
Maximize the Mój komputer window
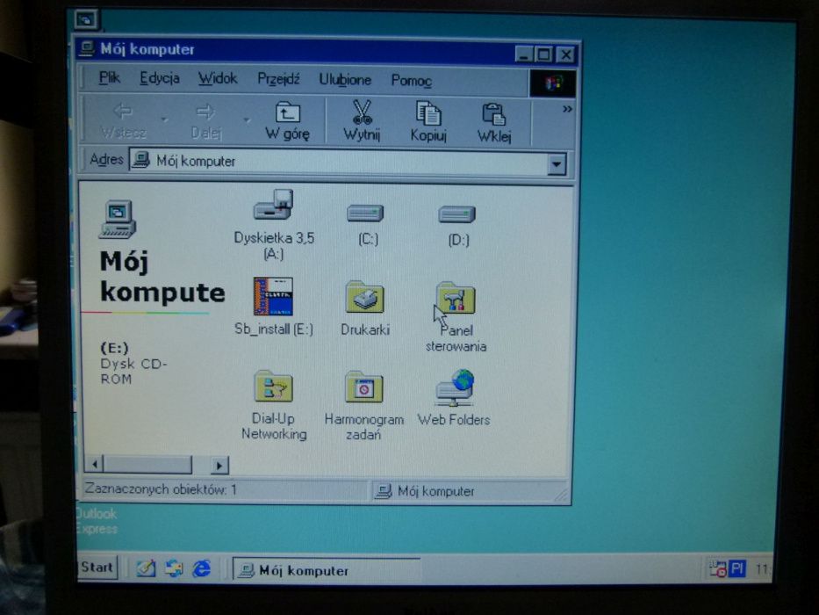pyautogui.click(x=543, y=54)
